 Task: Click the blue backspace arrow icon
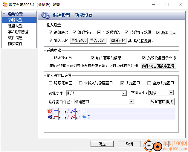[84, 117]
